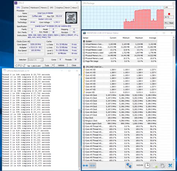Click the wPrime log scrollbar down arrow
This screenshot has height=171, width=177.
click(x=80, y=169)
